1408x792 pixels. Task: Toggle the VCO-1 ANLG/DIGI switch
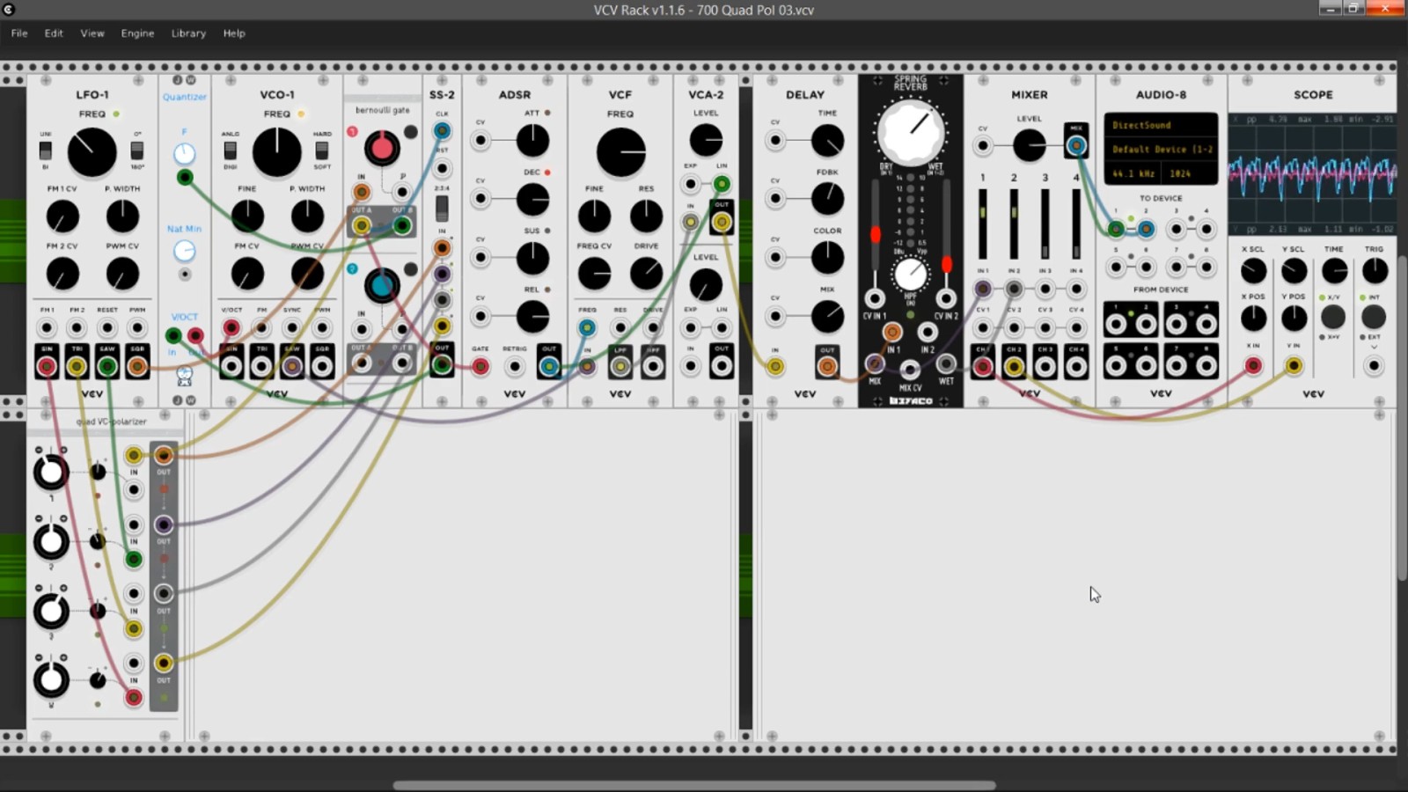click(231, 150)
